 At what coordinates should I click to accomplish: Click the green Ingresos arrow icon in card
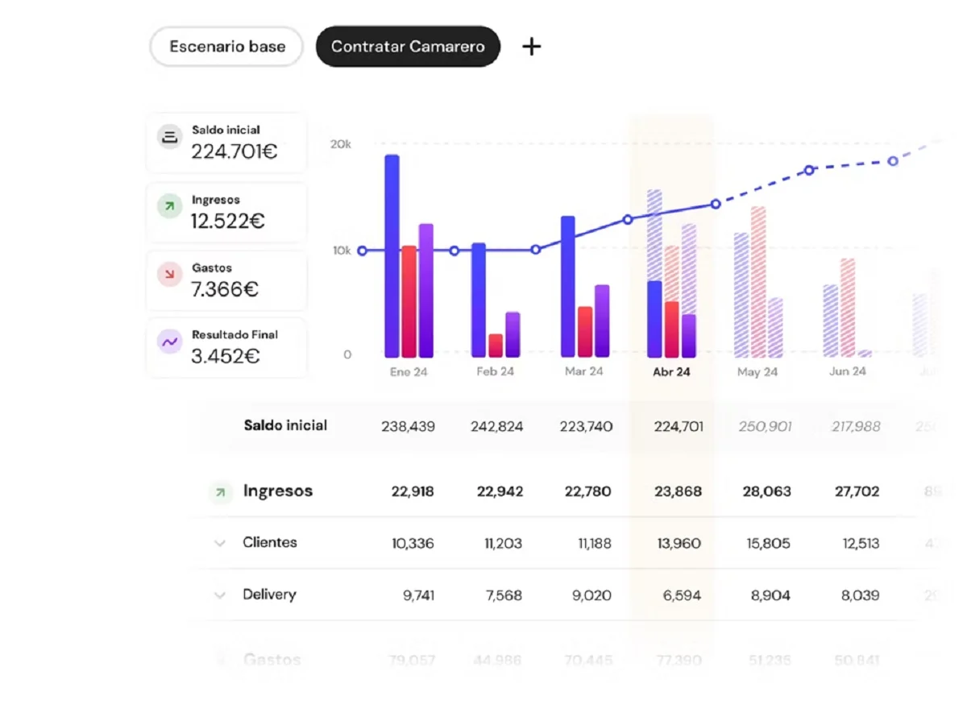(169, 207)
